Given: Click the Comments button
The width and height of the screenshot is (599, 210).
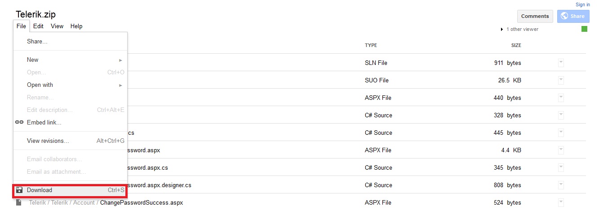Looking at the screenshot, I should pos(535,16).
